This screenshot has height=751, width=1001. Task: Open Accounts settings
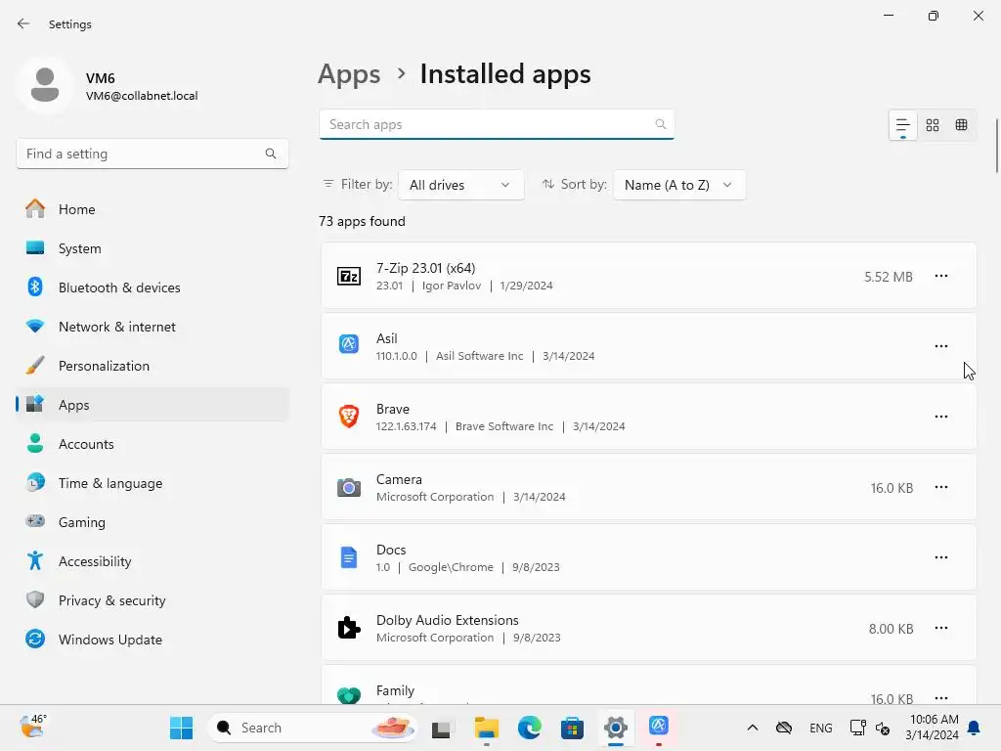[152, 444]
